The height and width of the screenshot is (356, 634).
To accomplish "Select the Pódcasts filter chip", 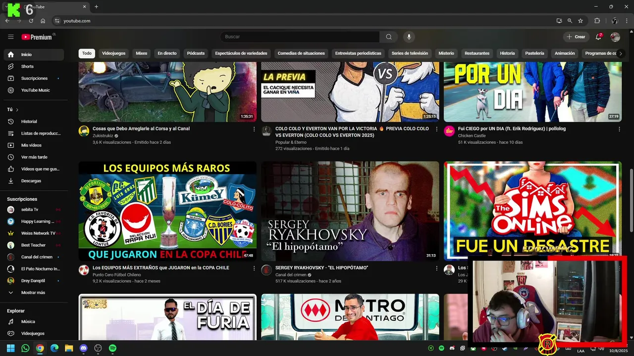I will click(x=196, y=53).
